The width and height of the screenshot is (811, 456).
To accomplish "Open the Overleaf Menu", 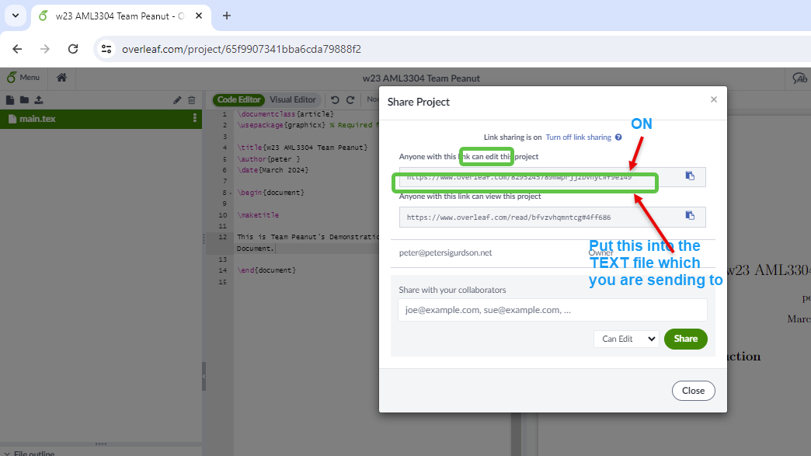I will 23,78.
